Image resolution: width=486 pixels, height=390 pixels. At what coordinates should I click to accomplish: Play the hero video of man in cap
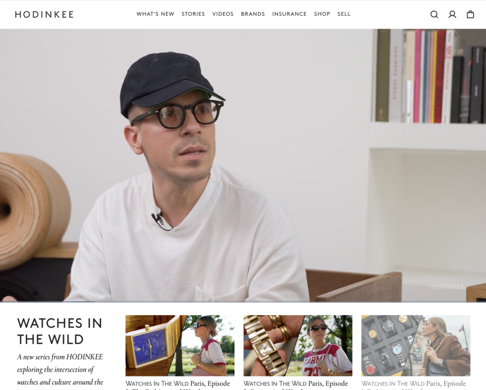(x=243, y=165)
